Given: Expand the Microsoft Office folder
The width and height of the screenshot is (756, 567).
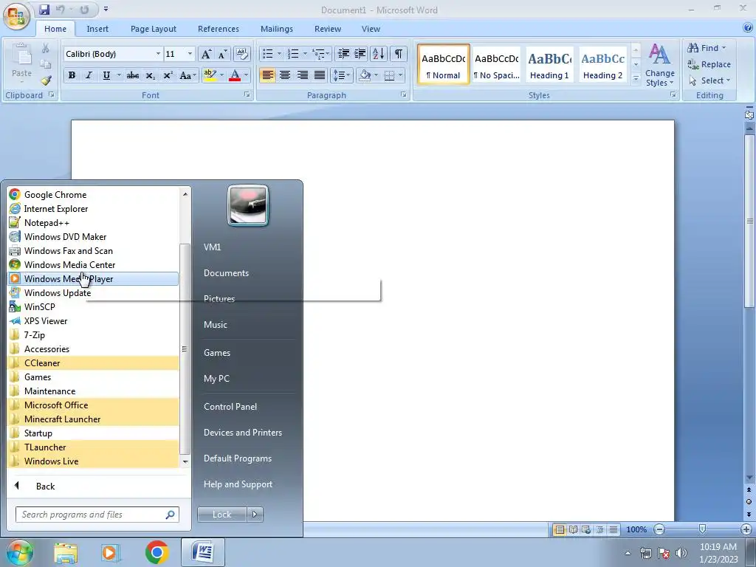Looking at the screenshot, I should pyautogui.click(x=94, y=405).
